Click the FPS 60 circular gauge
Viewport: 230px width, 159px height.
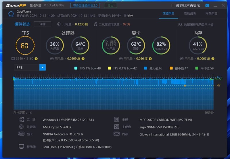coord(25,46)
